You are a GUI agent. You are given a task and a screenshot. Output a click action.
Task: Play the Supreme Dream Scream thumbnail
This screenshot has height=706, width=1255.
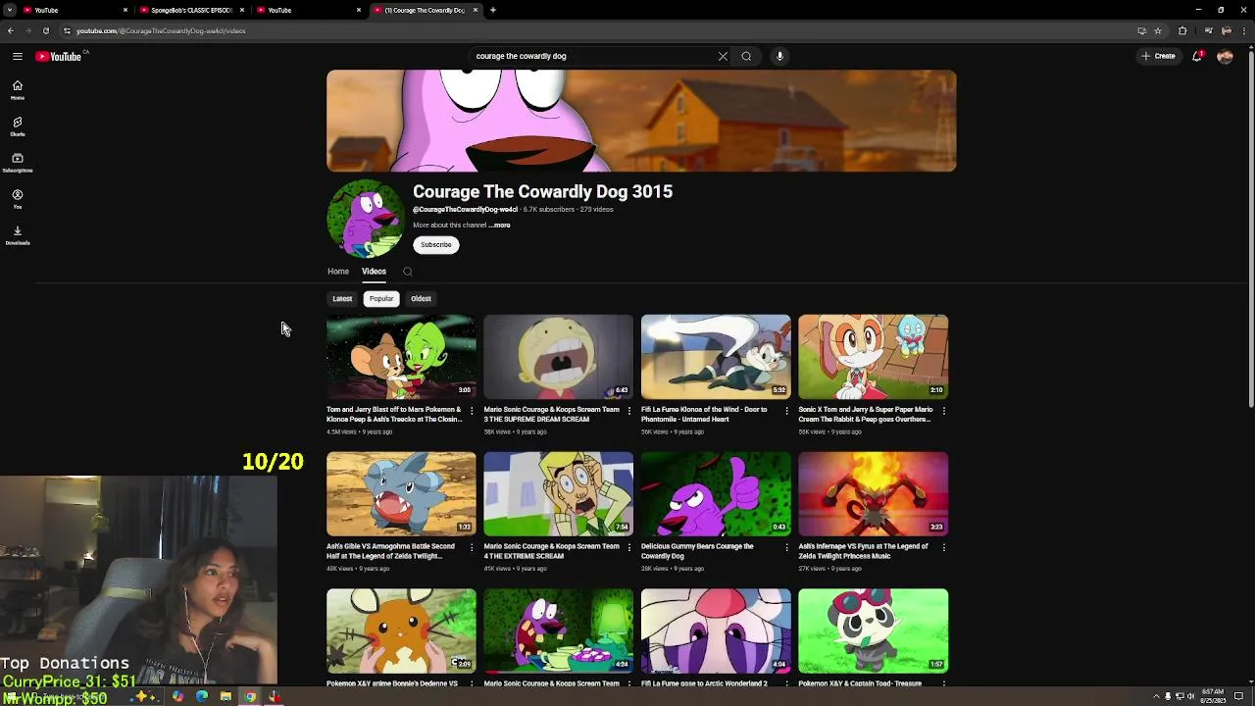558,356
